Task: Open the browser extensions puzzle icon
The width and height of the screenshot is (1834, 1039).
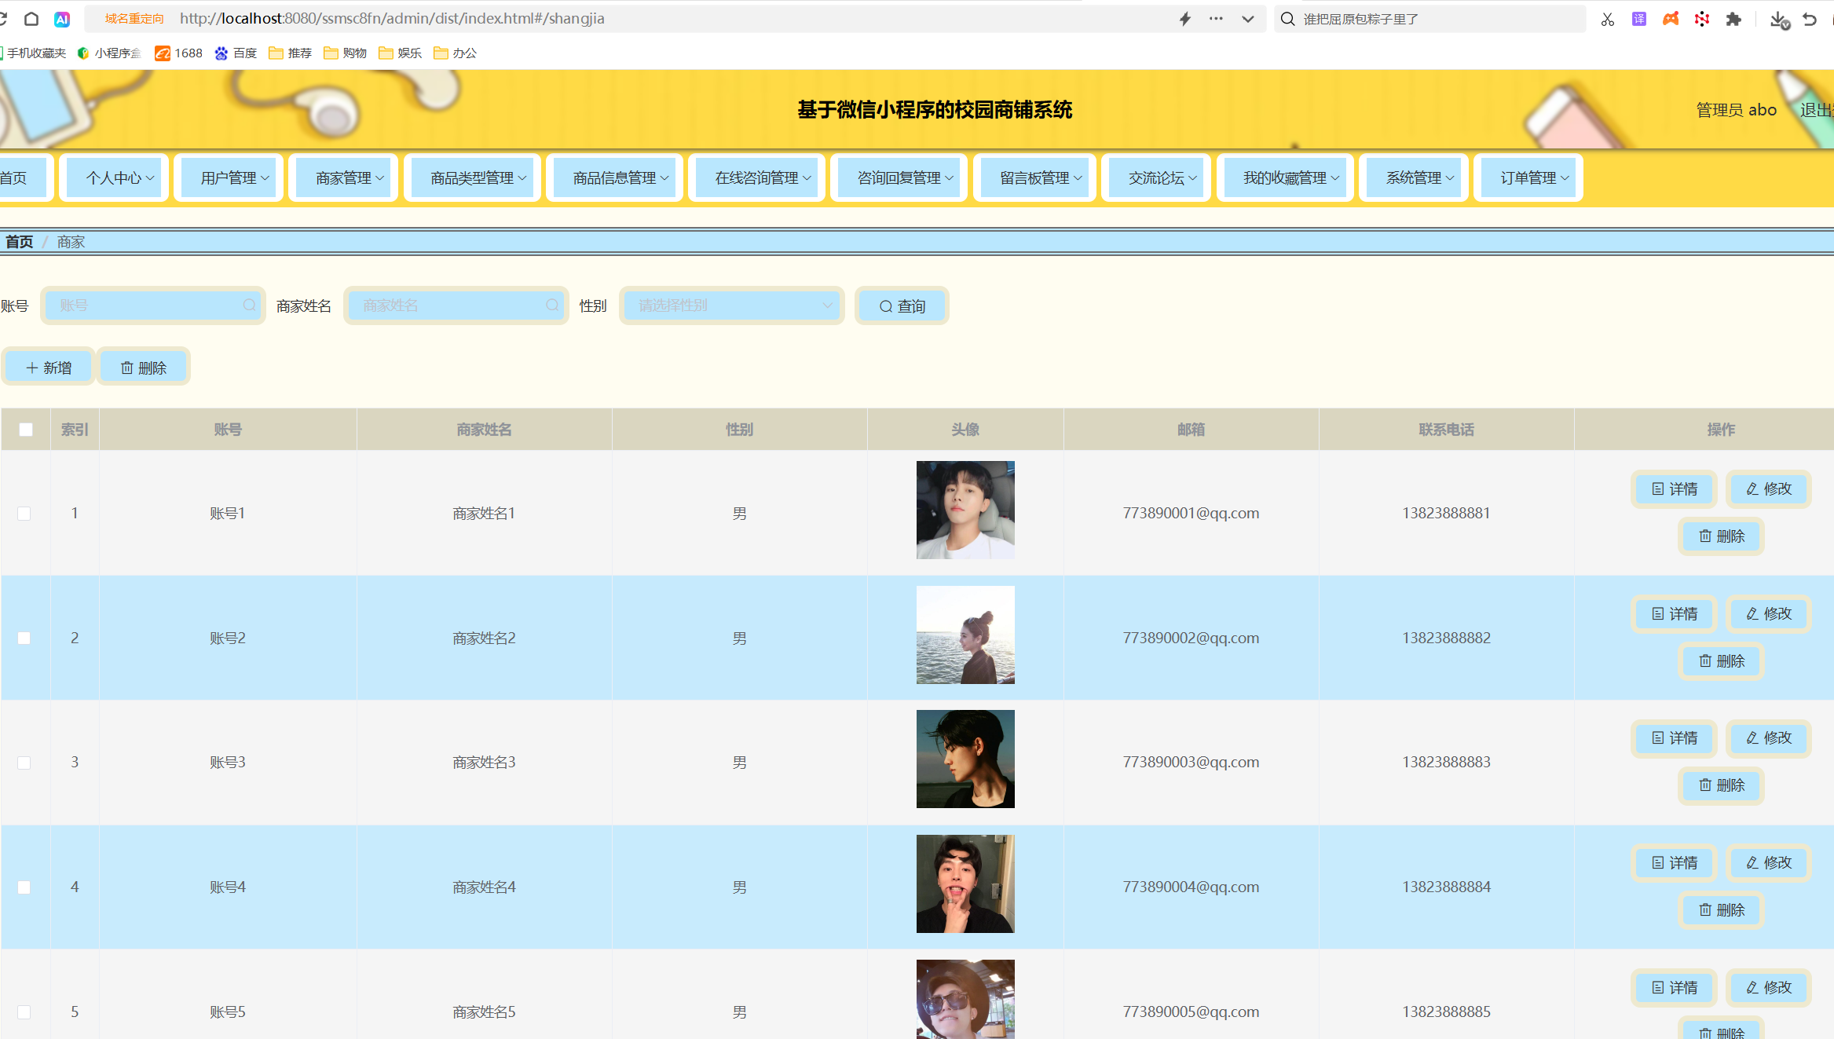Action: point(1733,19)
